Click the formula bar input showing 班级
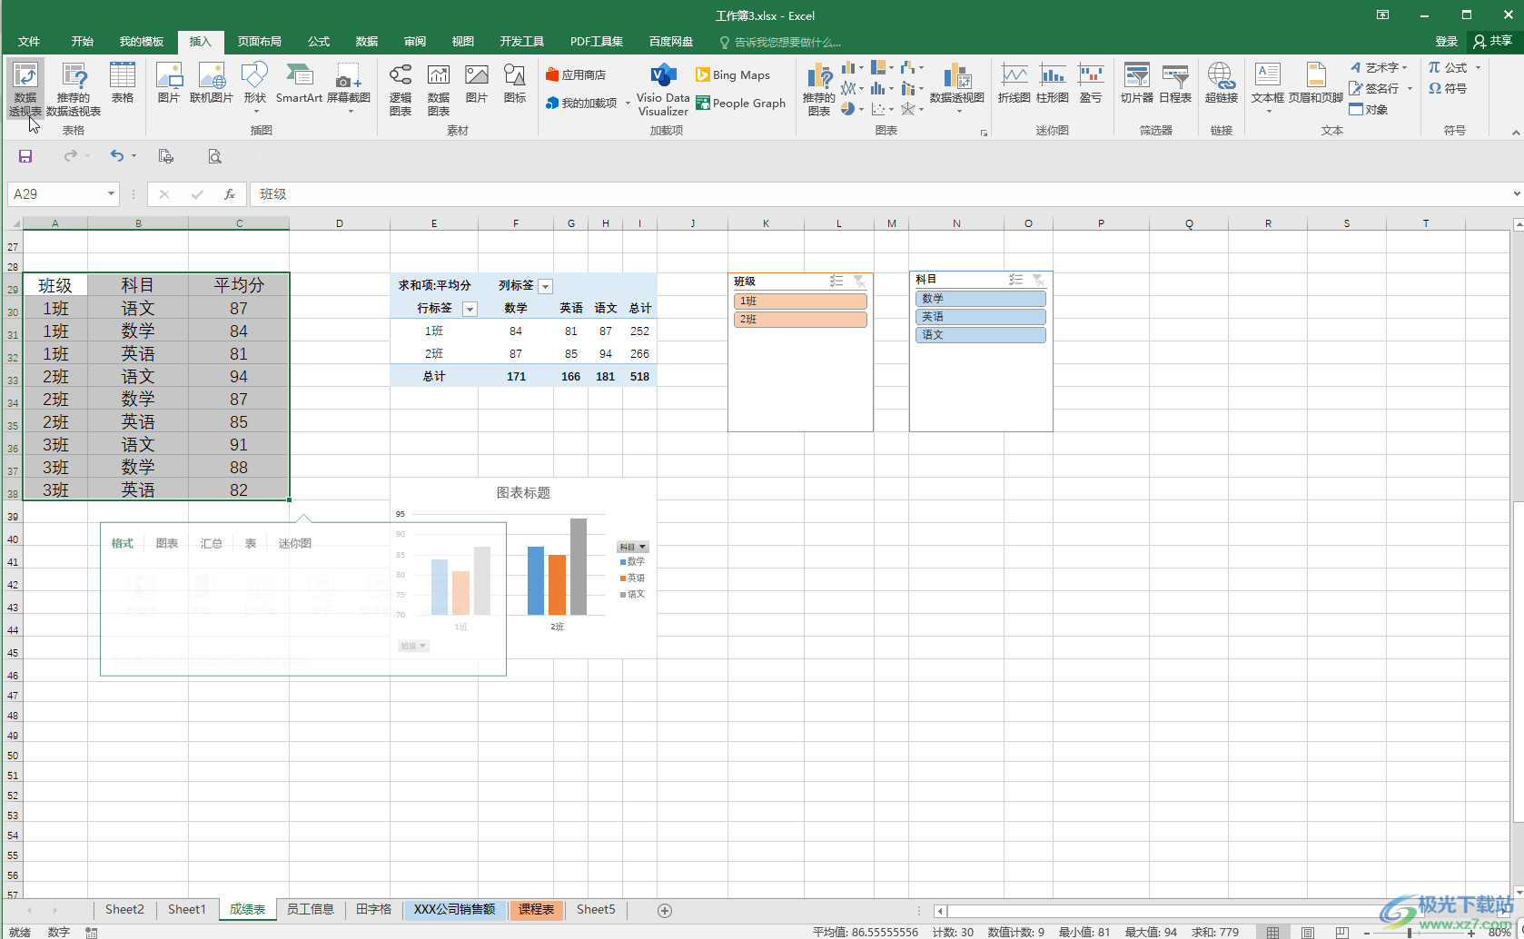1524x939 pixels. [x=881, y=193]
